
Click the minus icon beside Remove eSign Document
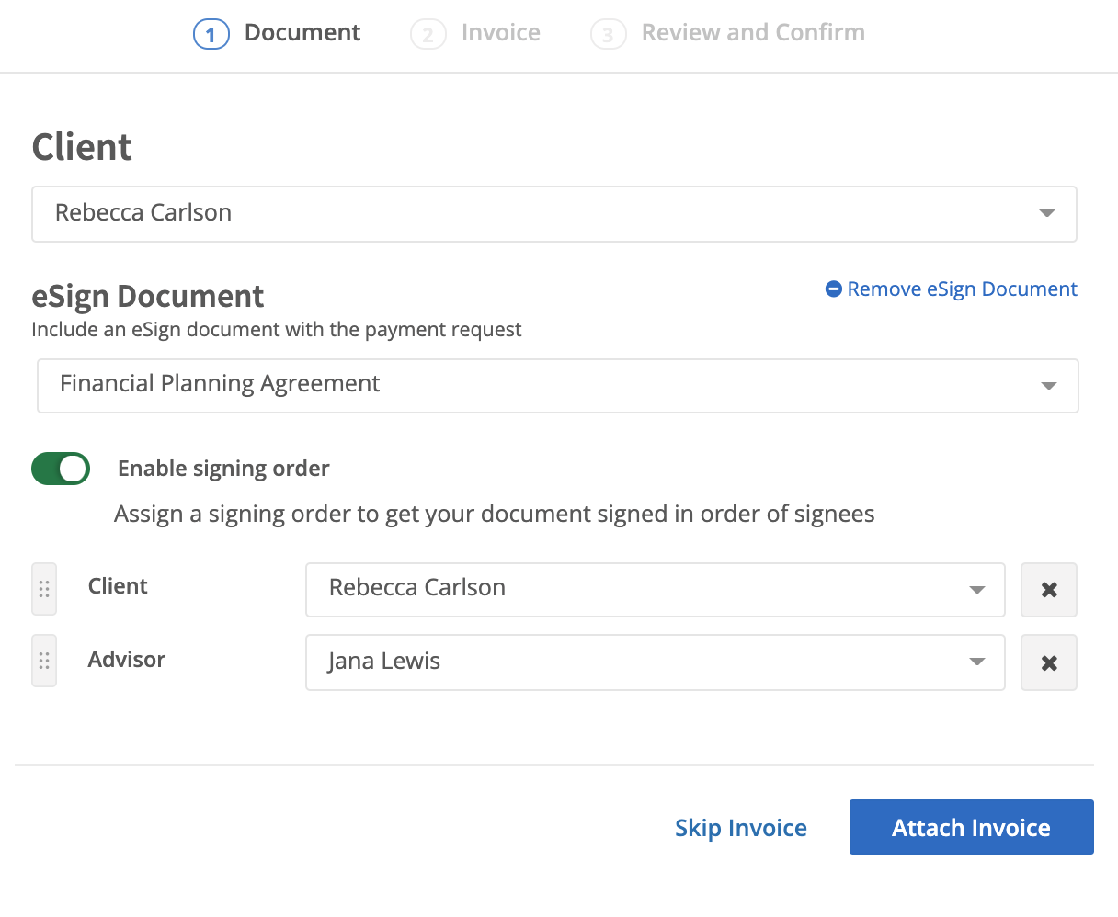pyautogui.click(x=834, y=289)
